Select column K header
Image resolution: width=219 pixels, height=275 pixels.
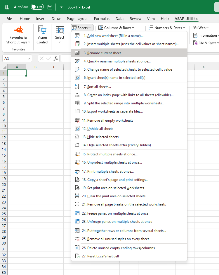[x=204, y=67]
